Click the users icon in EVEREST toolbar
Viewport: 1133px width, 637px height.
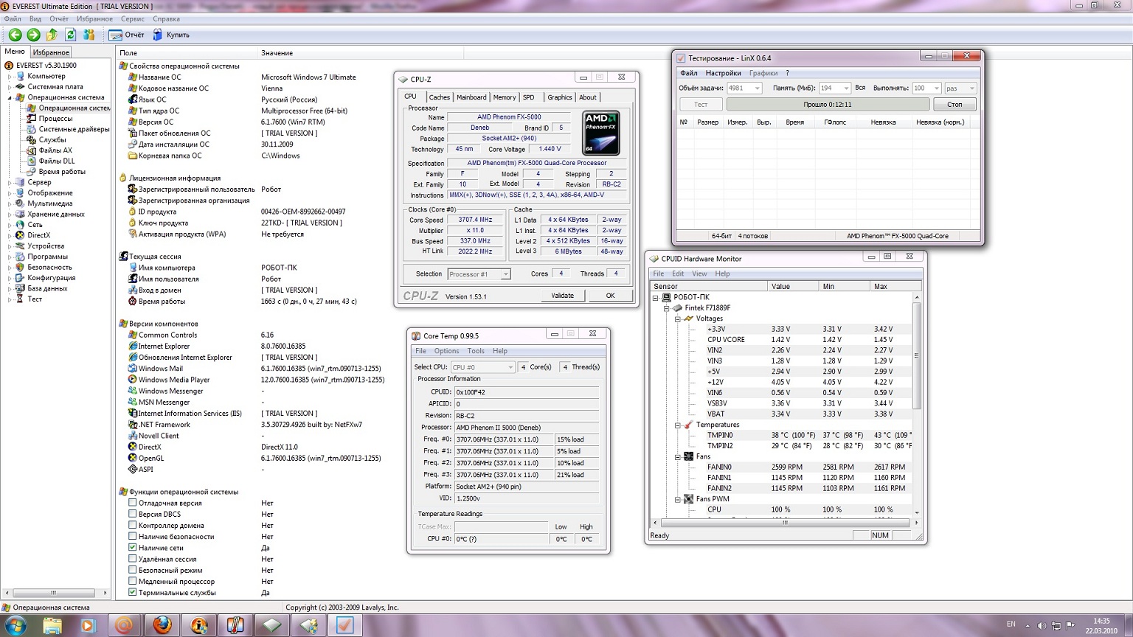(x=89, y=35)
